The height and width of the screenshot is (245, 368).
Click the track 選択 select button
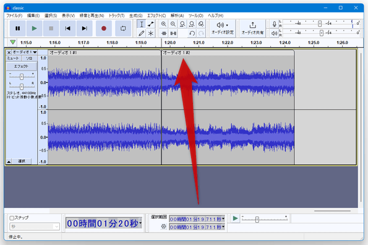click(22, 161)
